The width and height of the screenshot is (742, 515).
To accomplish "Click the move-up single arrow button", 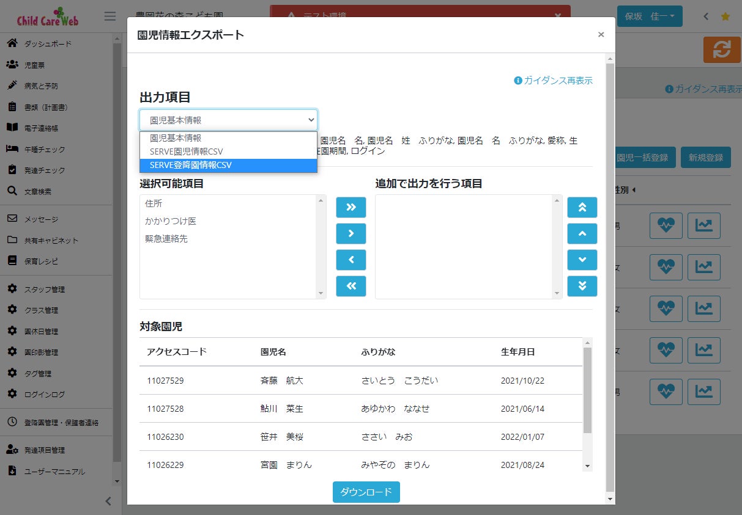I will point(582,233).
